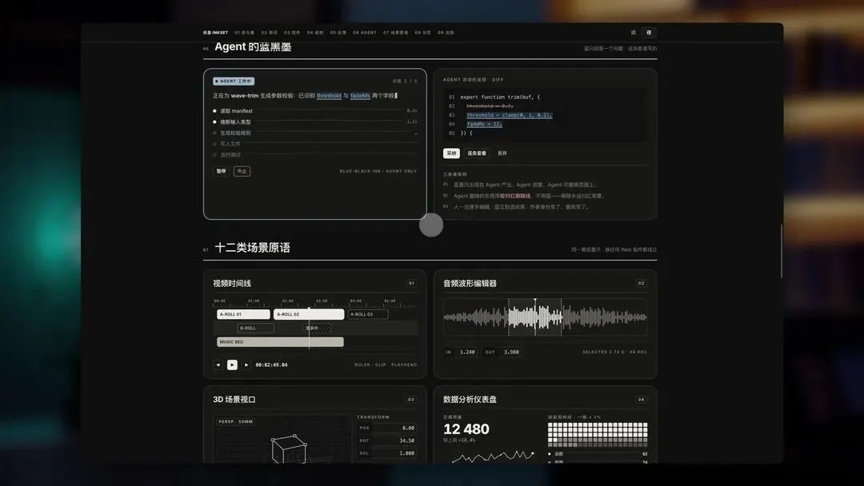Click the 01 badge on 视频时间线 card
The width and height of the screenshot is (864, 486).
coord(411,284)
